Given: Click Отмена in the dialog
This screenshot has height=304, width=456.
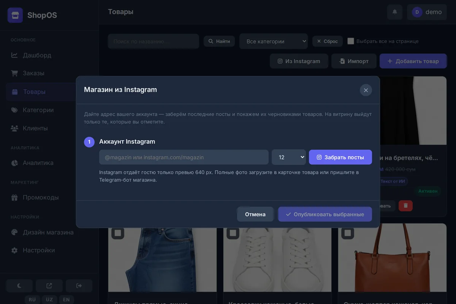Looking at the screenshot, I should 255,214.
